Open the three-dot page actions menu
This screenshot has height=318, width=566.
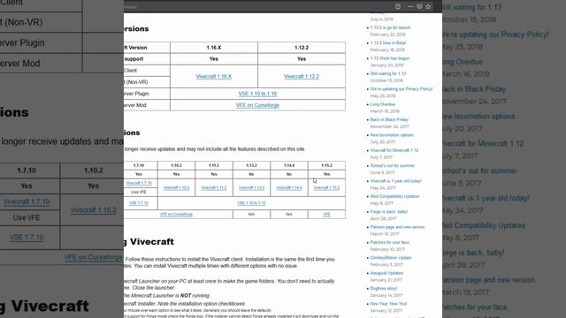coord(410,6)
